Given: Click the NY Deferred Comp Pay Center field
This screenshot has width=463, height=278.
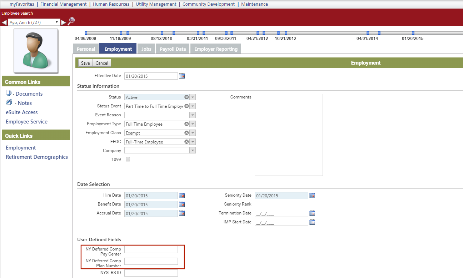Looking at the screenshot, I should [x=151, y=249].
